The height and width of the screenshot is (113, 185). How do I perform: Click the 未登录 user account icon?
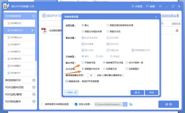[133, 6]
